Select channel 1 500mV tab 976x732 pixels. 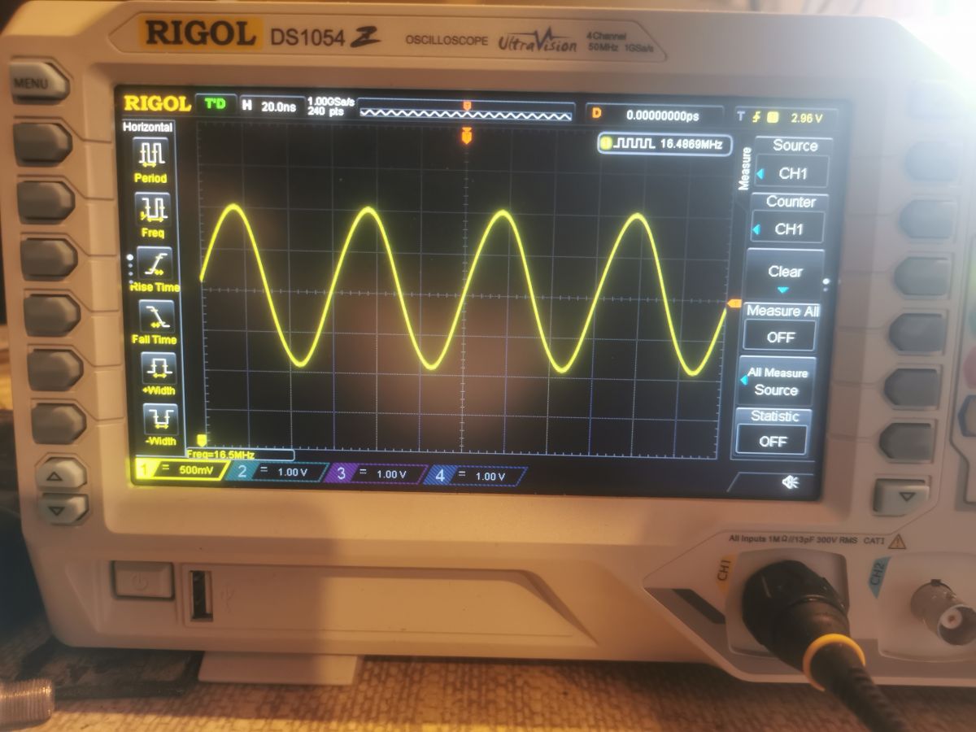181,469
